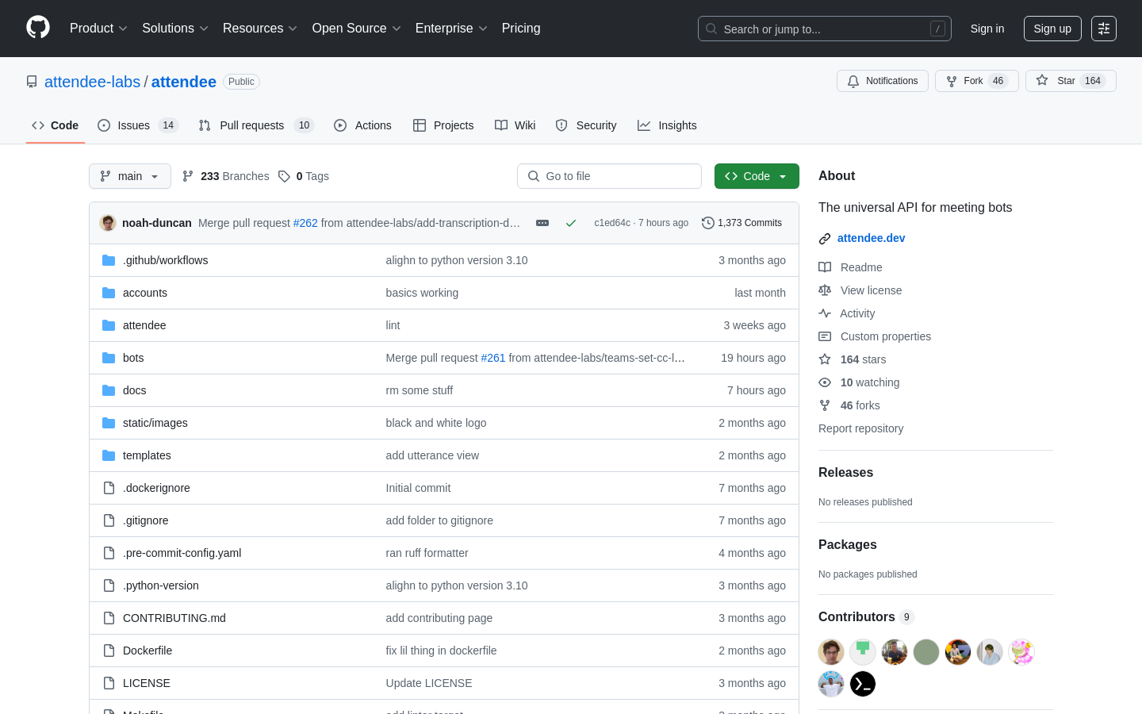Click the branch icon next to 233 Branches
Image resolution: width=1142 pixels, height=714 pixels.
click(188, 176)
